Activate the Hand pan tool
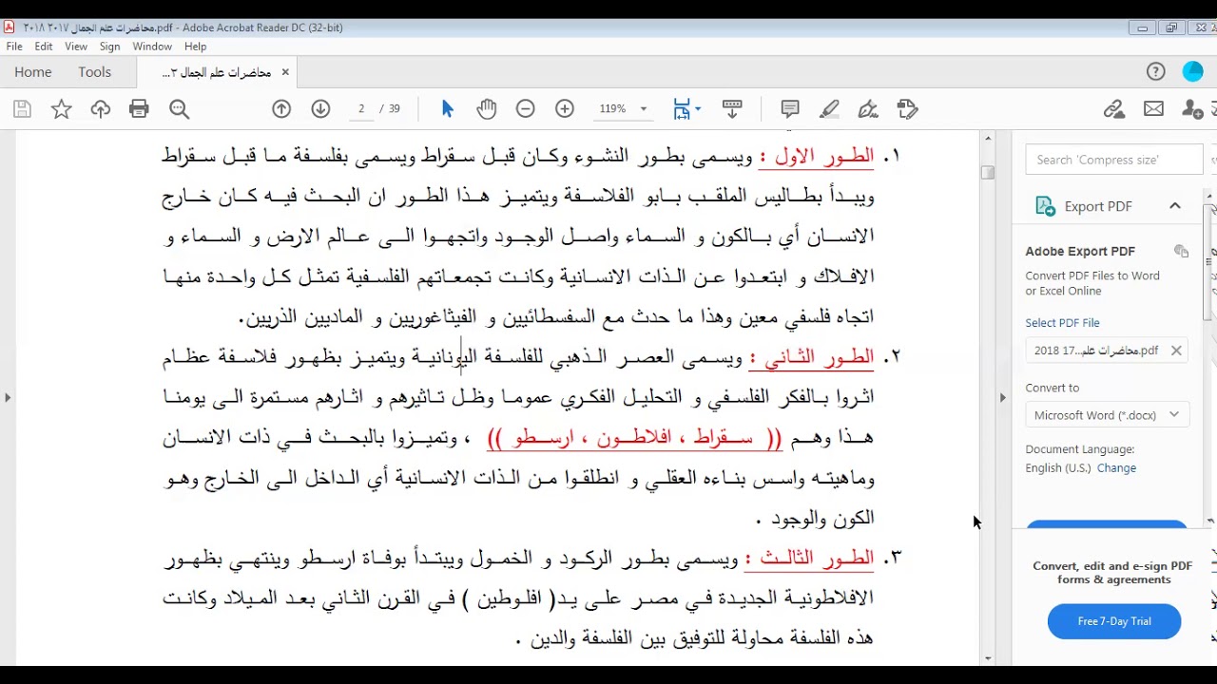1217x684 pixels. (x=487, y=109)
